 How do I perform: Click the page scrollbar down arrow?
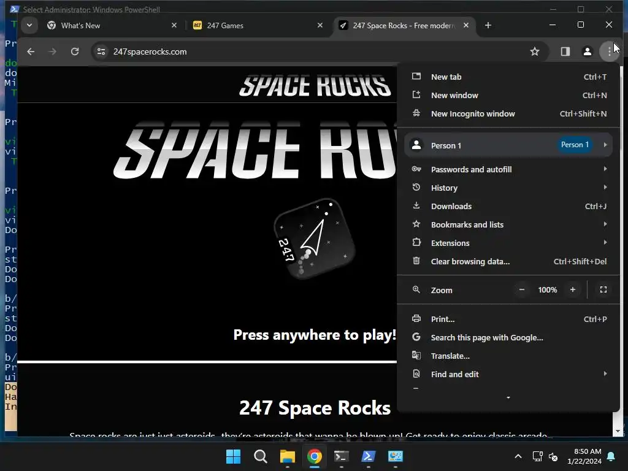click(x=617, y=431)
